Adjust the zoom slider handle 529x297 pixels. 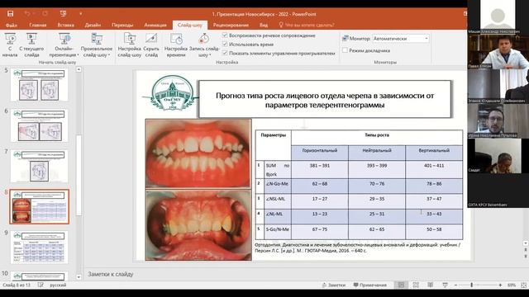point(472,285)
